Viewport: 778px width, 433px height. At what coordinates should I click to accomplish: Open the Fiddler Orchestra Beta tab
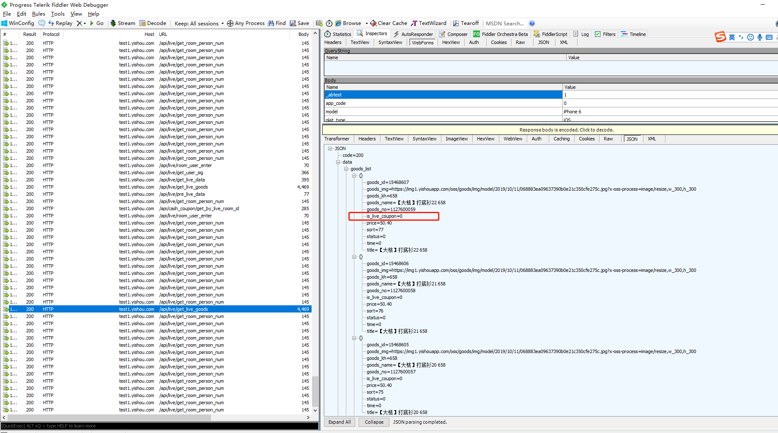point(501,34)
